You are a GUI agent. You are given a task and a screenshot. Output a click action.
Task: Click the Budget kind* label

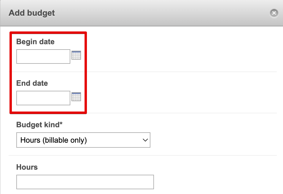click(x=39, y=125)
